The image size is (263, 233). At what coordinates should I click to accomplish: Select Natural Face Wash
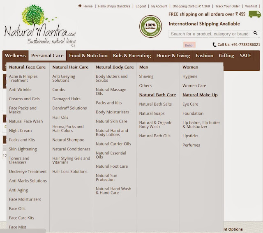(26, 121)
